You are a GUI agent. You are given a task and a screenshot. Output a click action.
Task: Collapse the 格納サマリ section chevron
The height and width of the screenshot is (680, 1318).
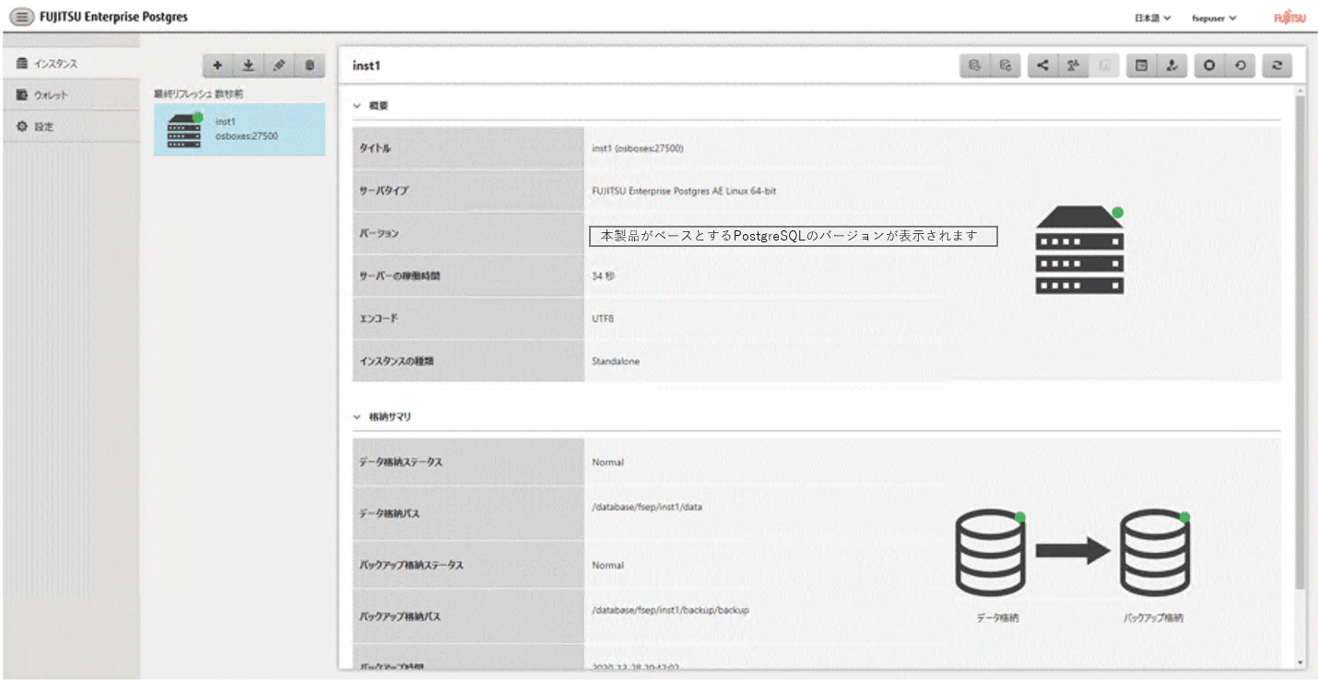point(357,416)
